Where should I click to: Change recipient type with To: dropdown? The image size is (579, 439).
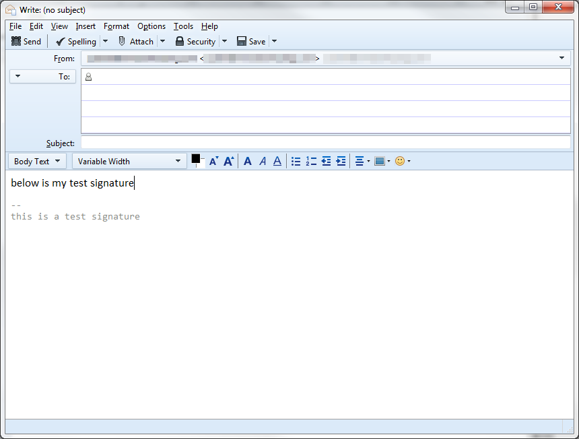[43, 77]
